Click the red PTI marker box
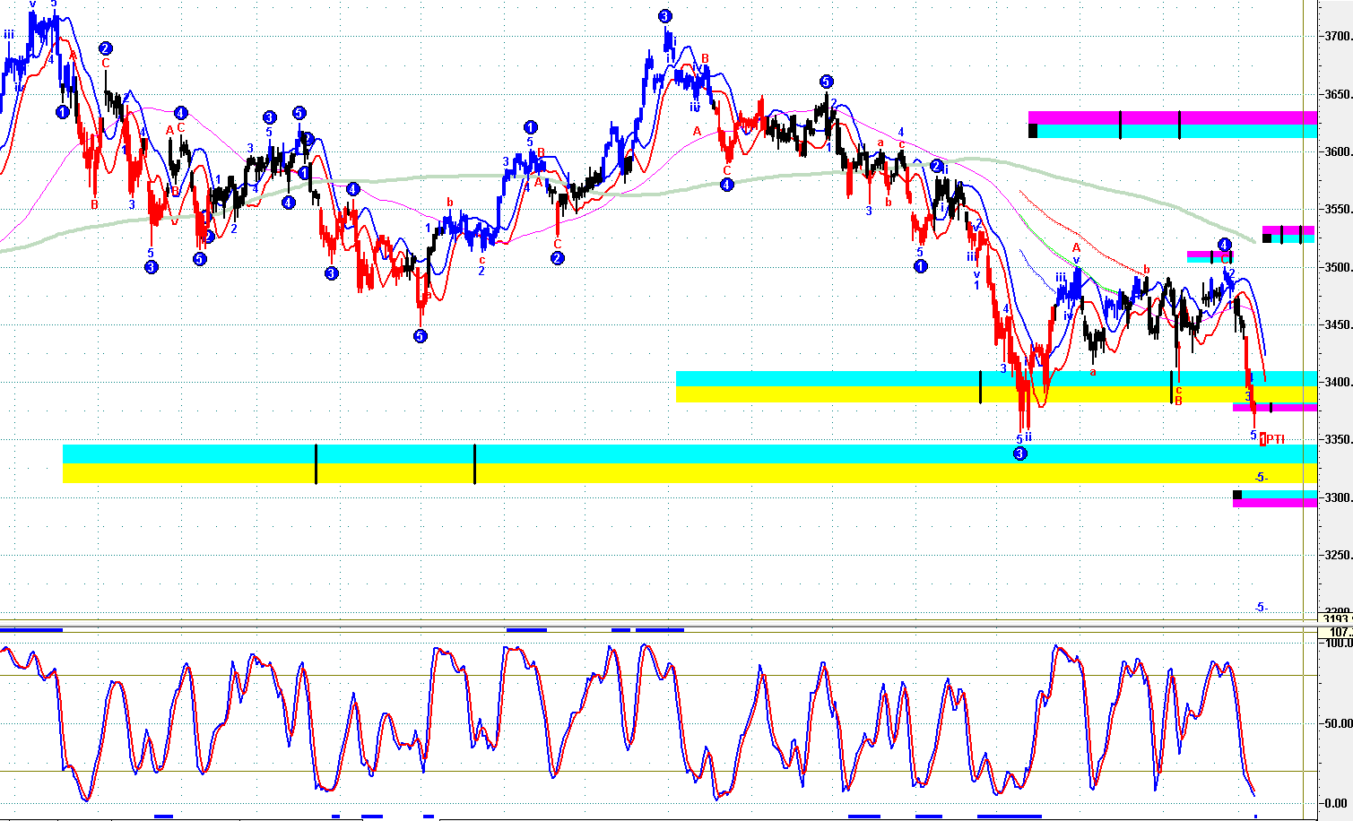This screenshot has width=1353, height=821. click(1263, 439)
